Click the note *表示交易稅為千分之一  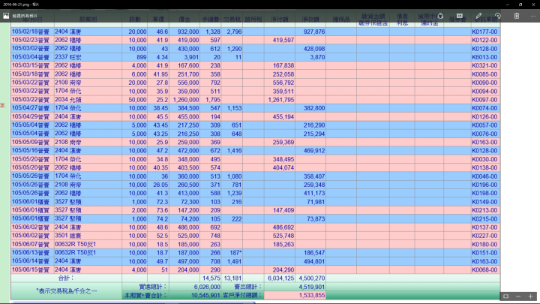(66, 291)
